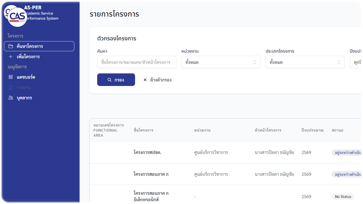Focus the ค้นหา project search field
The height and width of the screenshot is (204, 363).
click(136, 62)
